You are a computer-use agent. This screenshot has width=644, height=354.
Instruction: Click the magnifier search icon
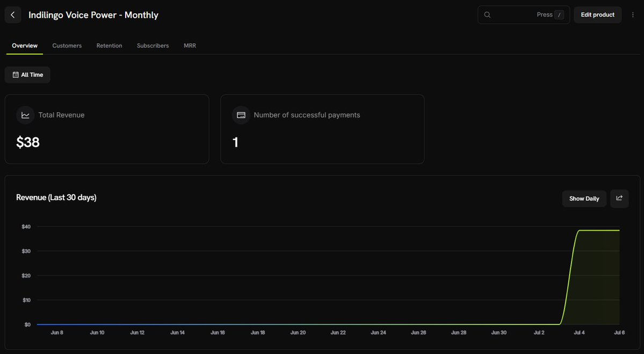[x=487, y=15]
